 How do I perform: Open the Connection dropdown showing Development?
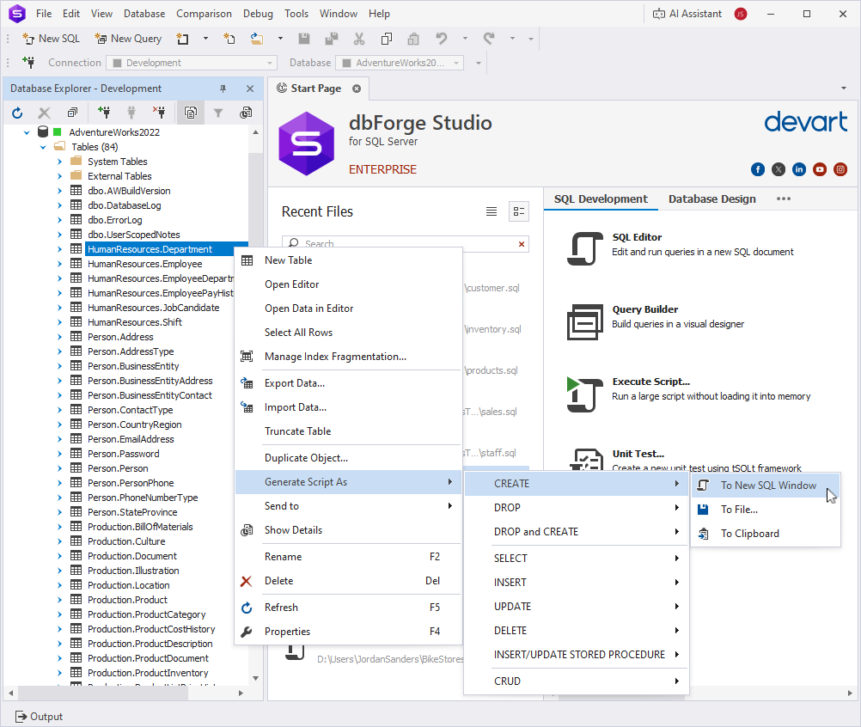coord(191,63)
